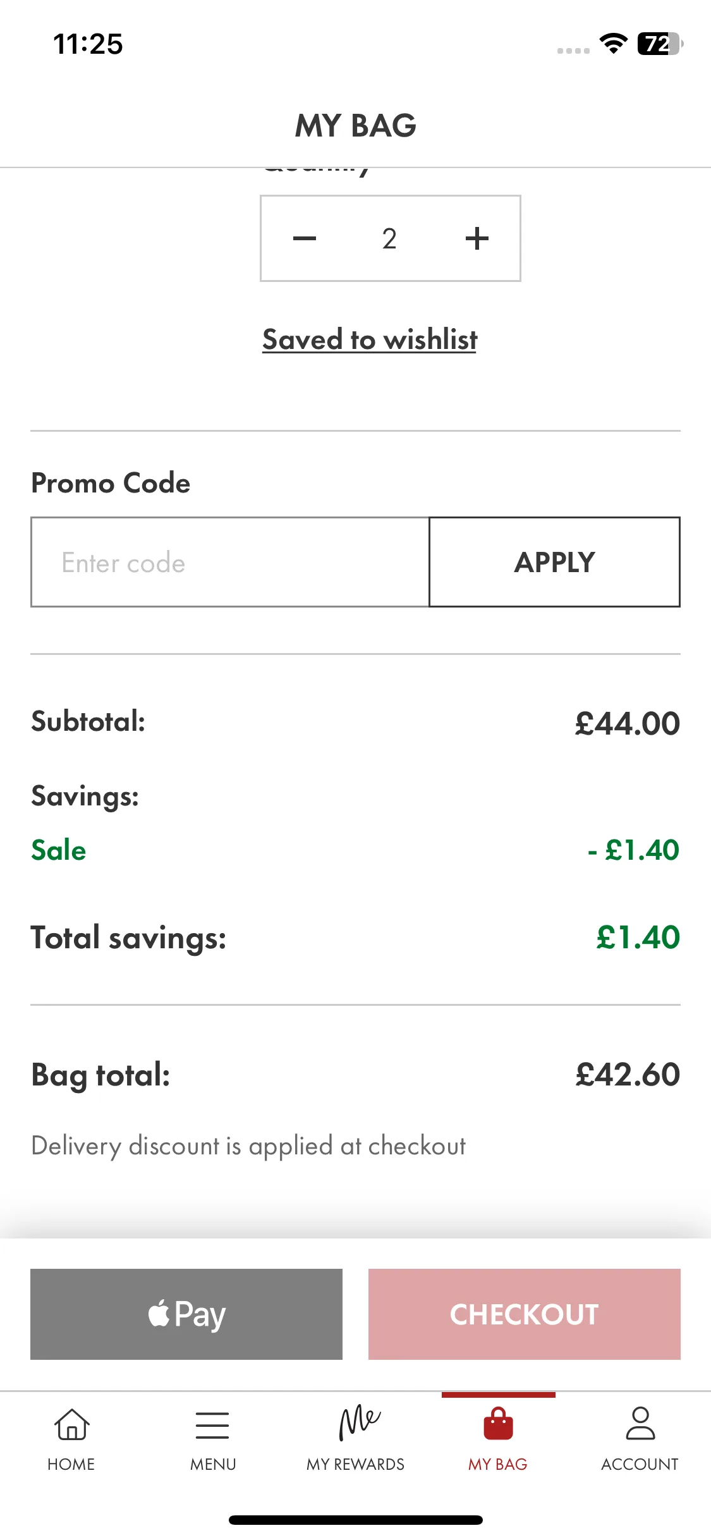The width and height of the screenshot is (711, 1540).
Task: Tap the quantity value 2
Action: (x=389, y=239)
